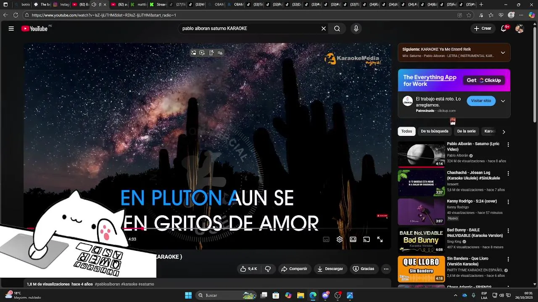Toggle subtitles in the video player

(326, 240)
